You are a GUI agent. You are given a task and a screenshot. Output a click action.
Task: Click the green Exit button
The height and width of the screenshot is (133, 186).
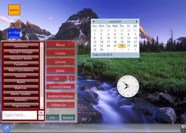tap(52, 117)
